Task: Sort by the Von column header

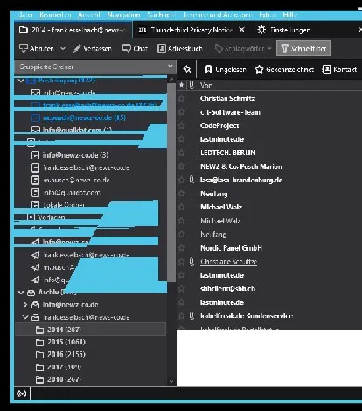Action: (x=206, y=85)
